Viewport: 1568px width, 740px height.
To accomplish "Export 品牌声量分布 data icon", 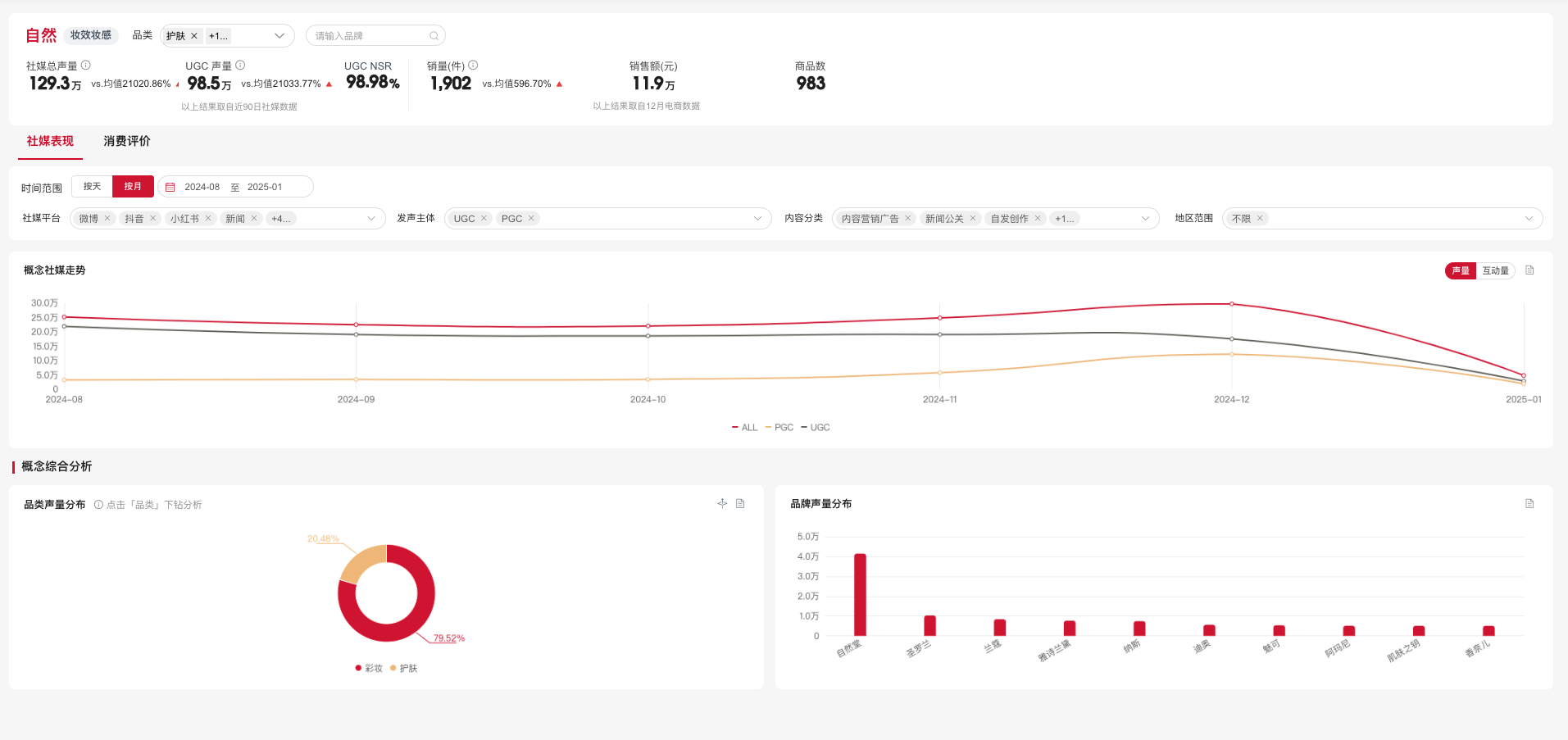I will (1529, 503).
